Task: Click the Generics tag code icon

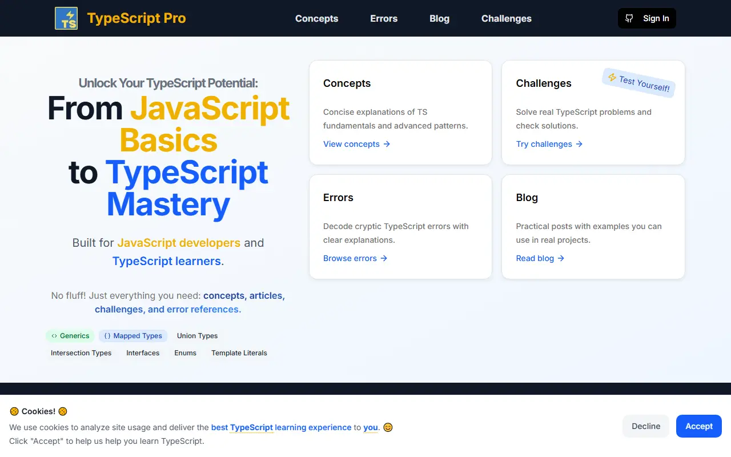Action: [54, 336]
